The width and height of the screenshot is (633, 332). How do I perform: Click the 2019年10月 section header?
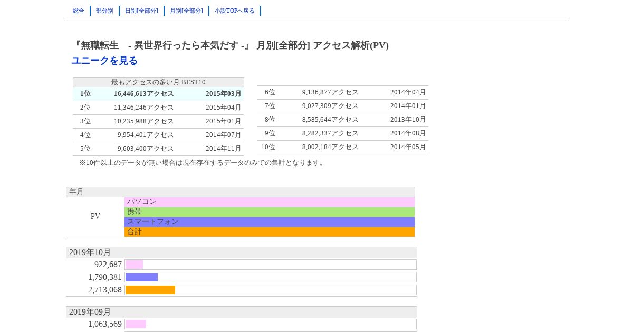point(242,252)
